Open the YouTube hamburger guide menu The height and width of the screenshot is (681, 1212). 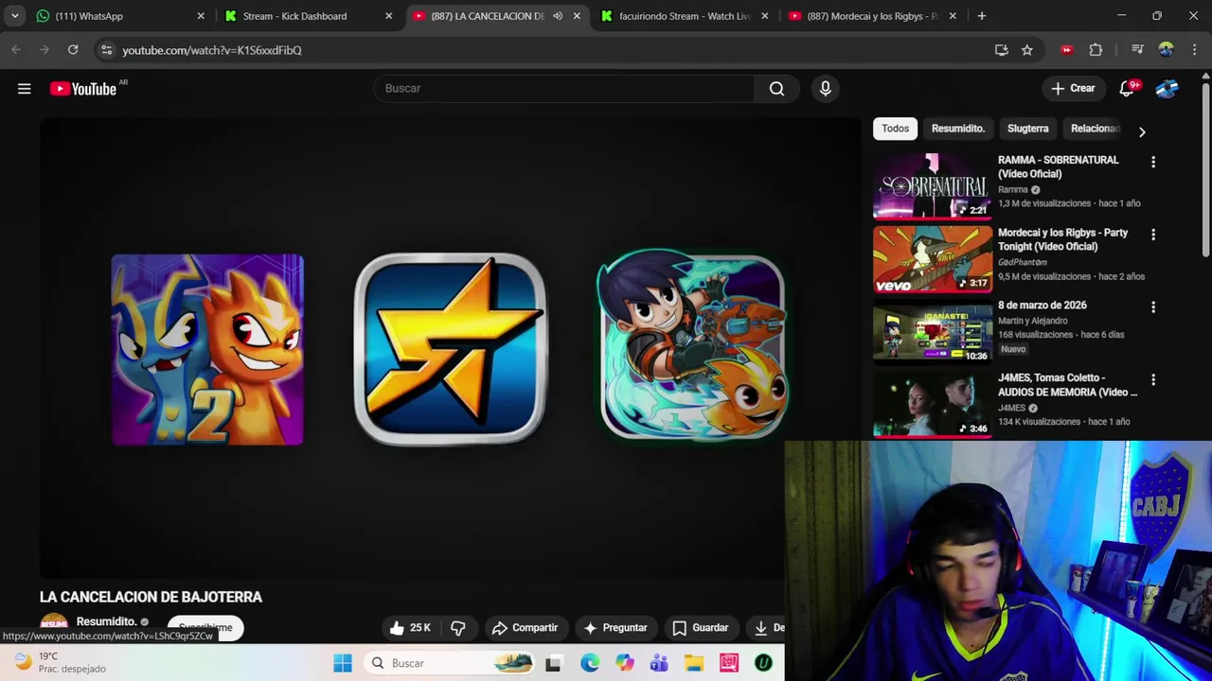(x=25, y=88)
